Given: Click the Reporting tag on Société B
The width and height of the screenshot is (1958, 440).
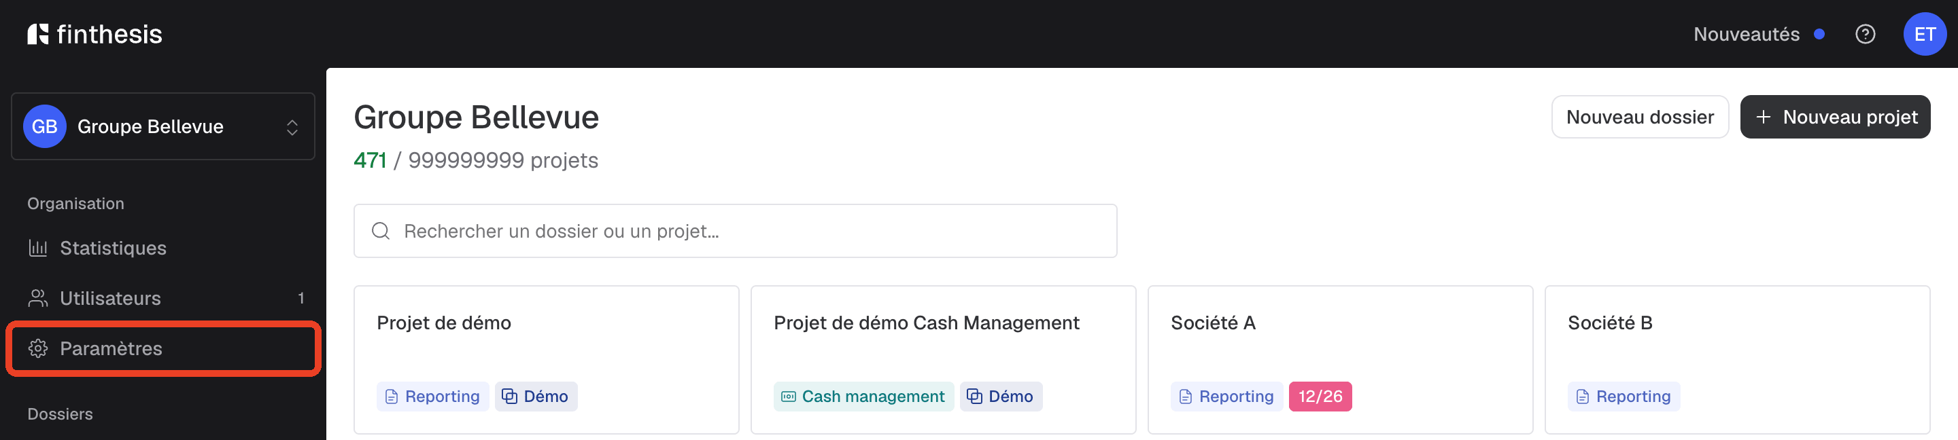Looking at the screenshot, I should pyautogui.click(x=1623, y=396).
